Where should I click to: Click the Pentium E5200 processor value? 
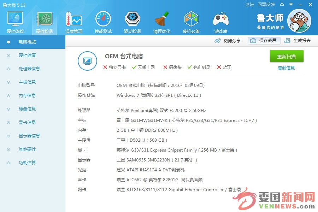tap(161, 111)
